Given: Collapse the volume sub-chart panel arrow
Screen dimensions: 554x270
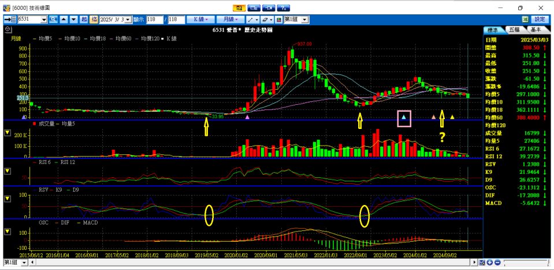Looking at the screenshot, I should (x=7, y=132).
